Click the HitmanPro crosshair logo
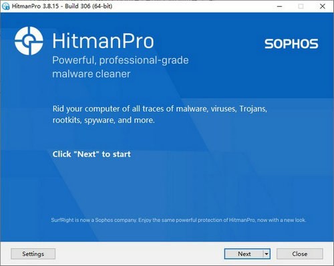This screenshot has width=334, height=266. click(29, 41)
